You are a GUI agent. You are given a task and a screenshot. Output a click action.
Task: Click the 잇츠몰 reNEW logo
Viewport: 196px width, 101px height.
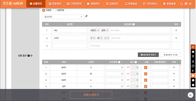click(x=13, y=4)
